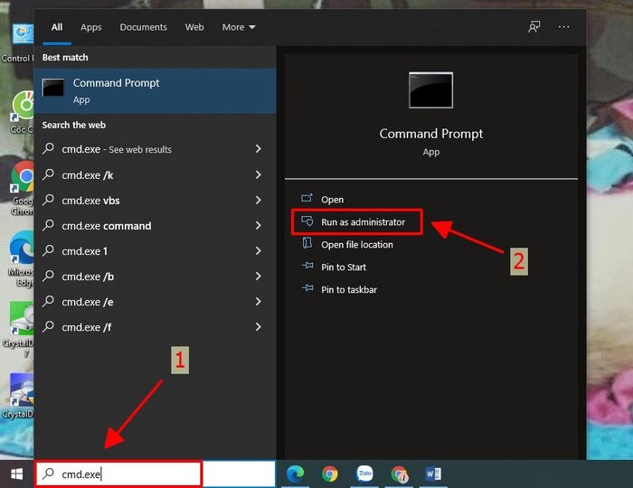Switch to the Web tab

click(194, 27)
